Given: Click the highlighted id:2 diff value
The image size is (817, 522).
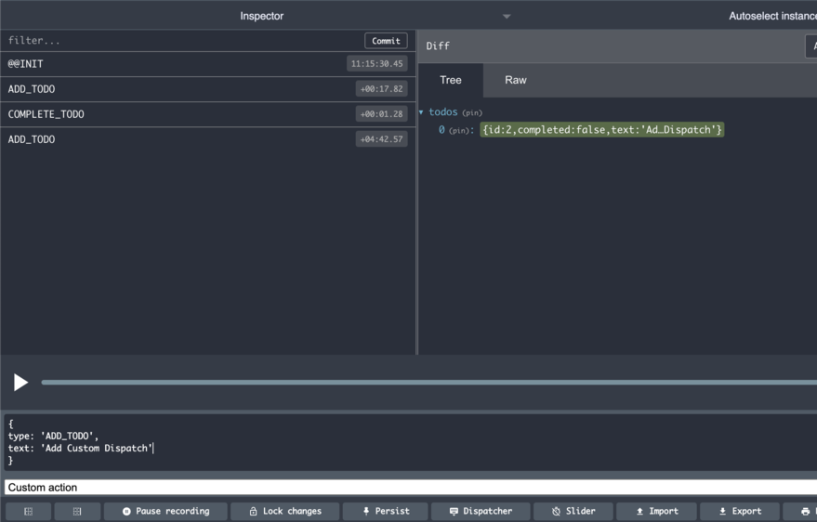Looking at the screenshot, I should coord(601,130).
